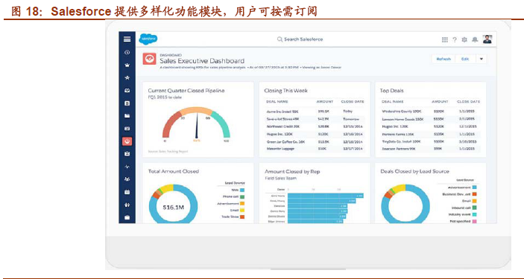Open the briefcase icon at sidebar bottom

[127, 217]
